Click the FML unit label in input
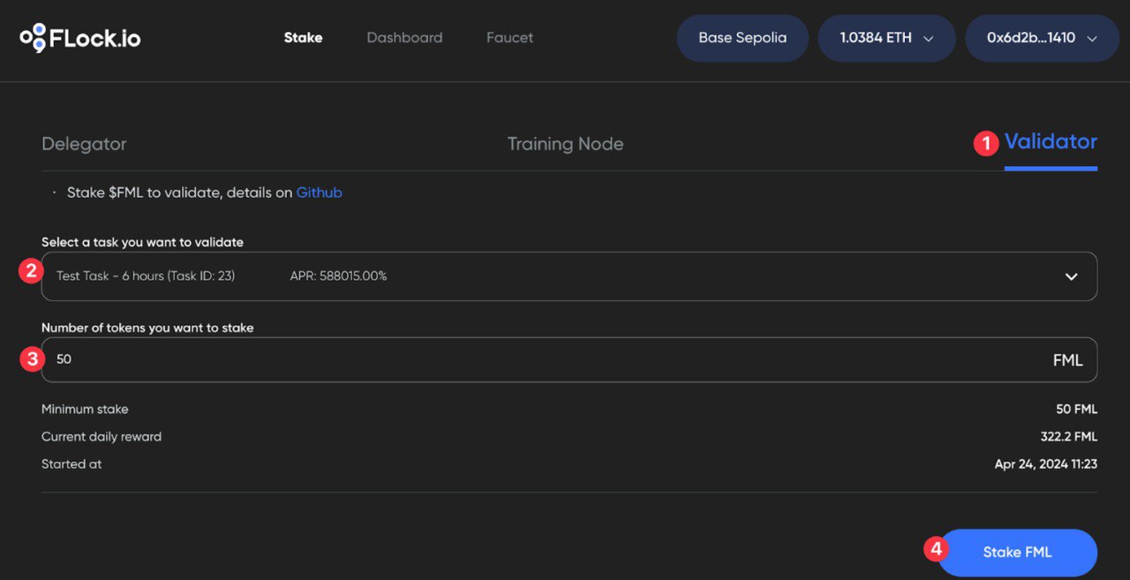The width and height of the screenshot is (1130, 580). click(x=1067, y=360)
